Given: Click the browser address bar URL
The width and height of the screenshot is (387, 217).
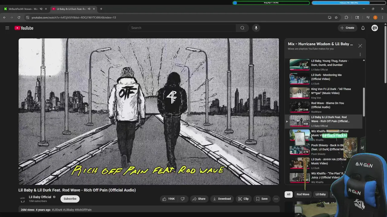Looking at the screenshot, I should [74, 17].
